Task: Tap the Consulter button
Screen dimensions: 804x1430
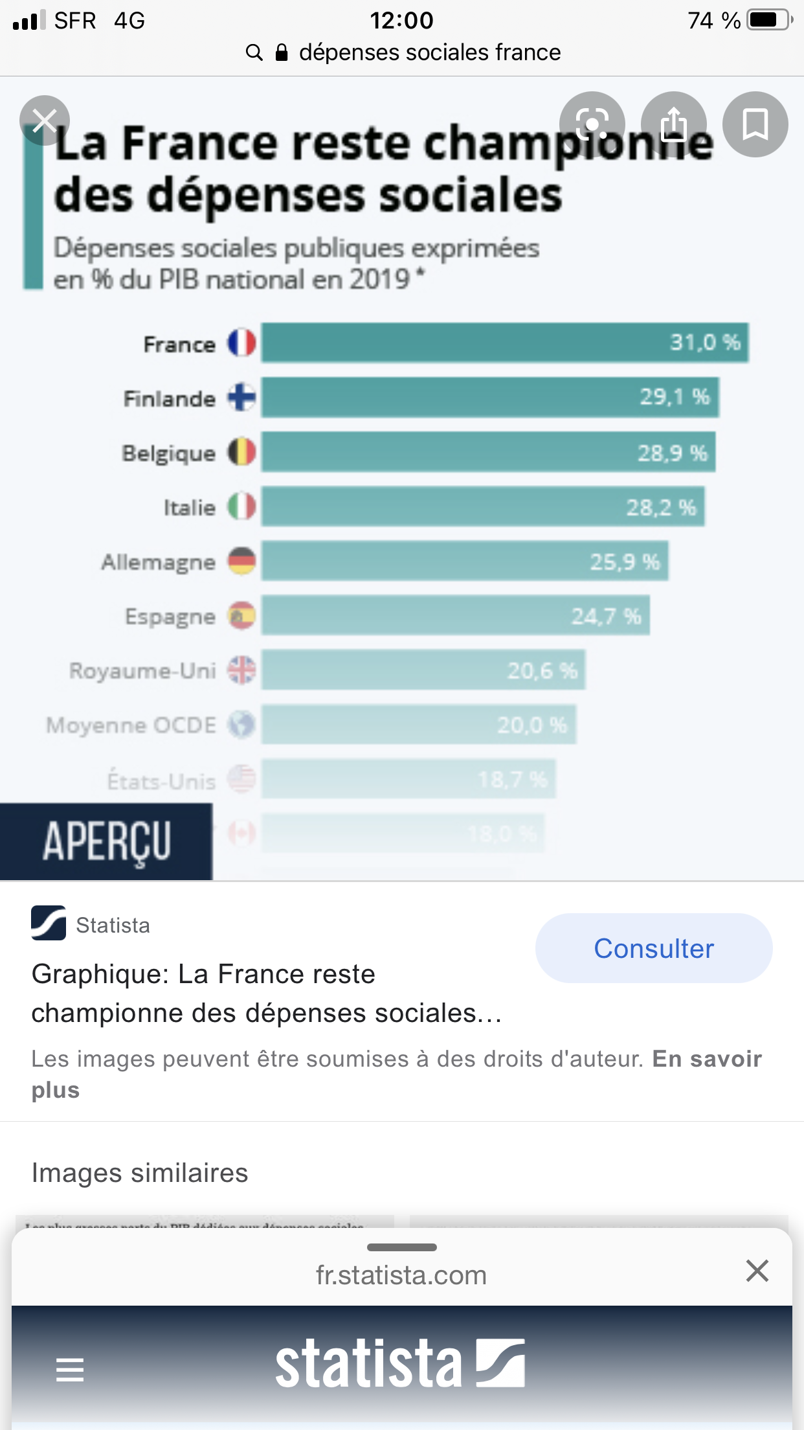Action: pos(653,948)
